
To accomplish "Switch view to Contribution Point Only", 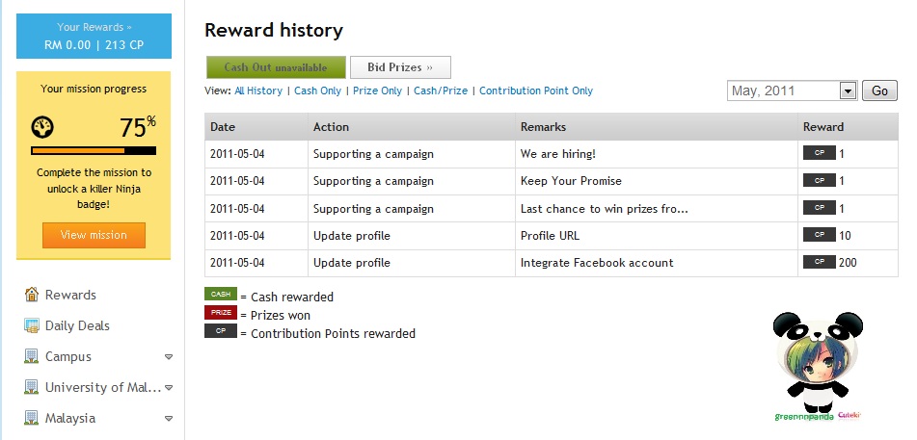I will (x=535, y=91).
